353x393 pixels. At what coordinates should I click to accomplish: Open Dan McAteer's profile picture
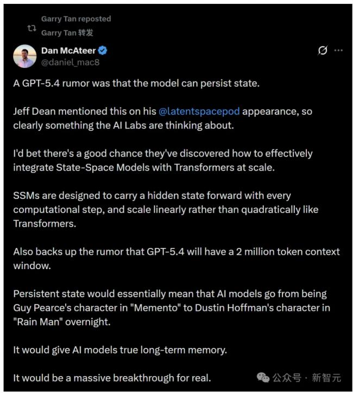[26, 56]
